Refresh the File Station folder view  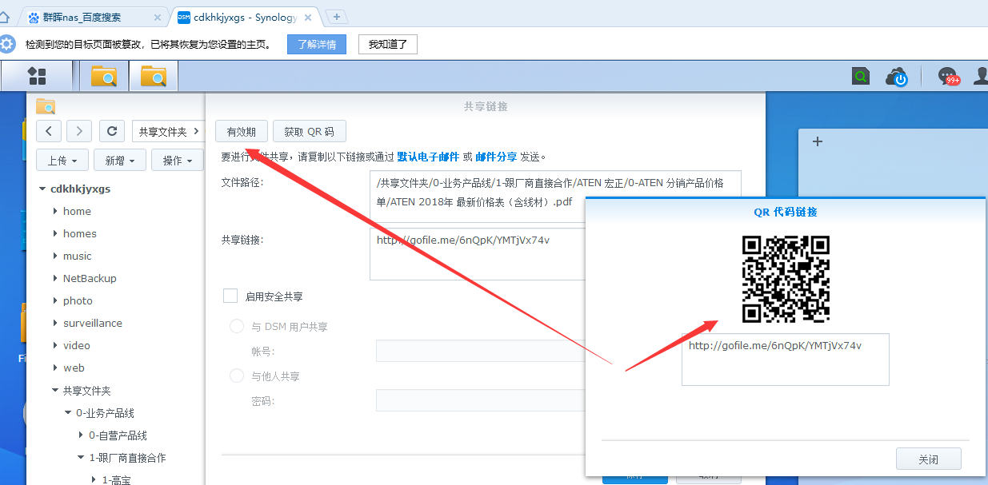(113, 131)
